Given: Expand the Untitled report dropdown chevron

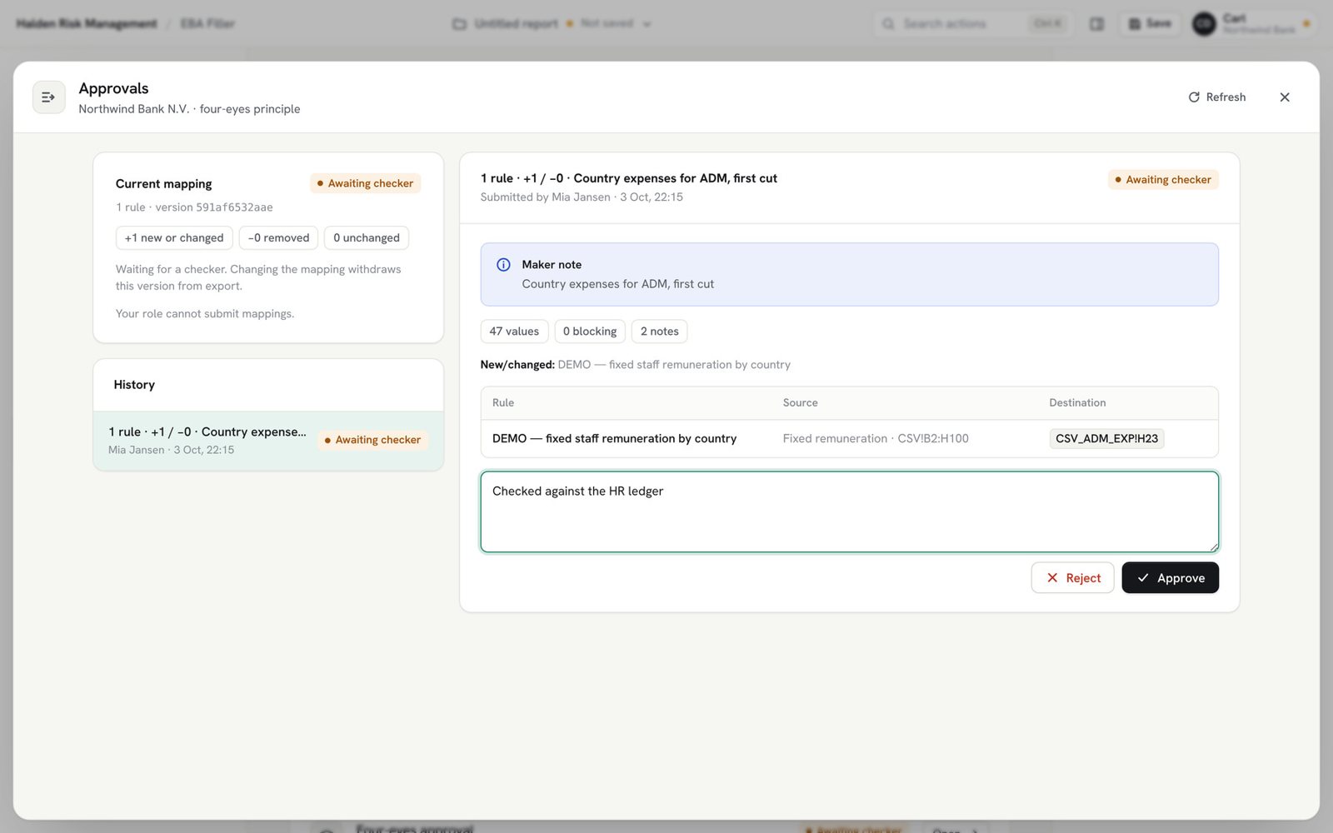Looking at the screenshot, I should pyautogui.click(x=647, y=24).
